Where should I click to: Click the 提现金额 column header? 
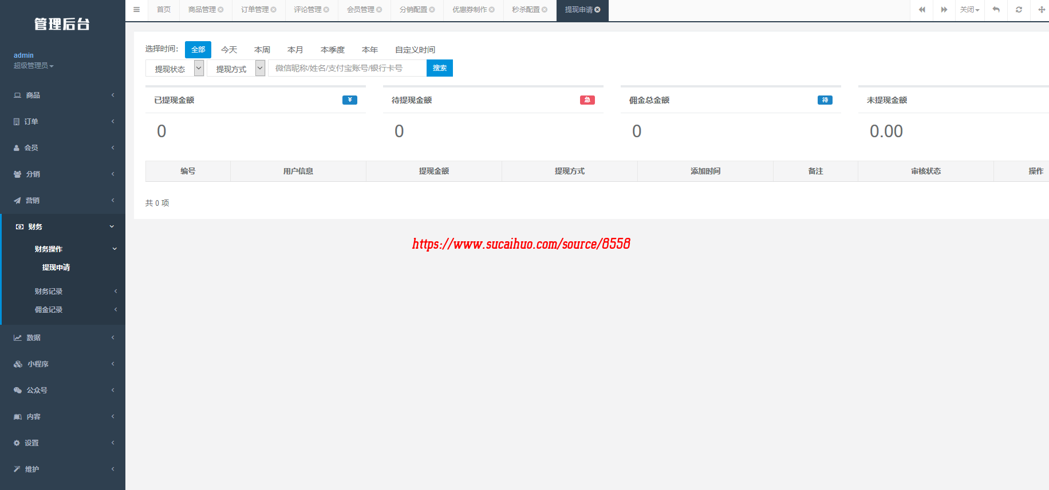434,171
